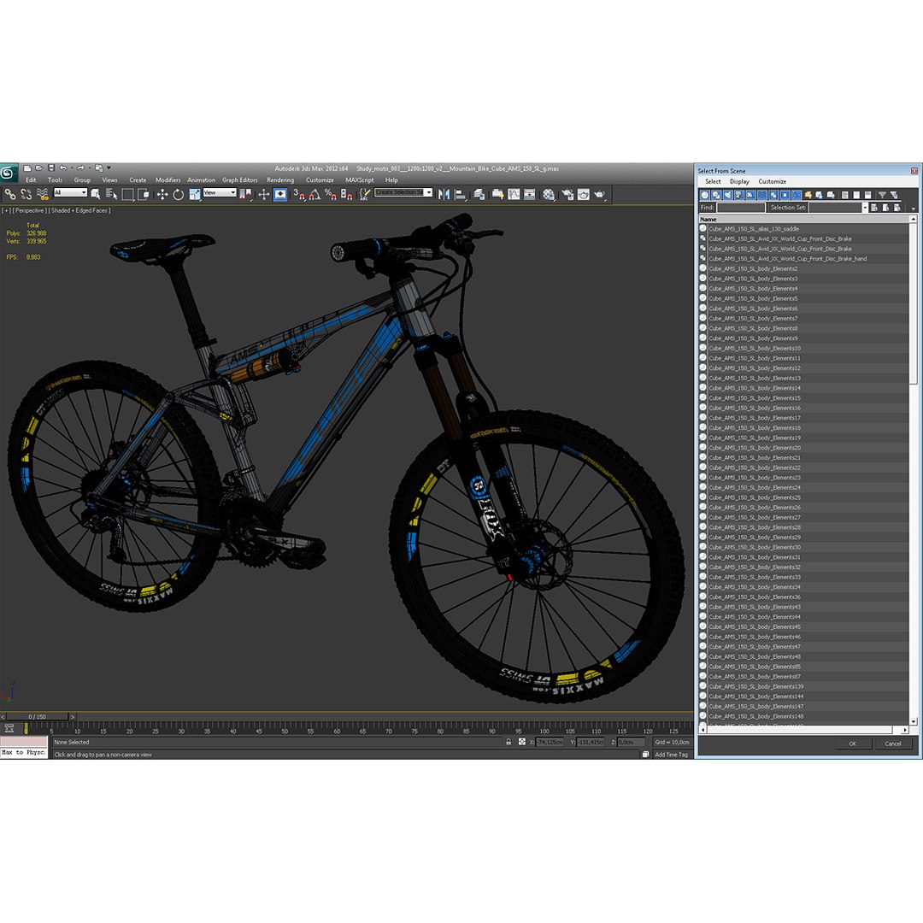Click the Align tool icon
The image size is (923, 923).
point(461,194)
